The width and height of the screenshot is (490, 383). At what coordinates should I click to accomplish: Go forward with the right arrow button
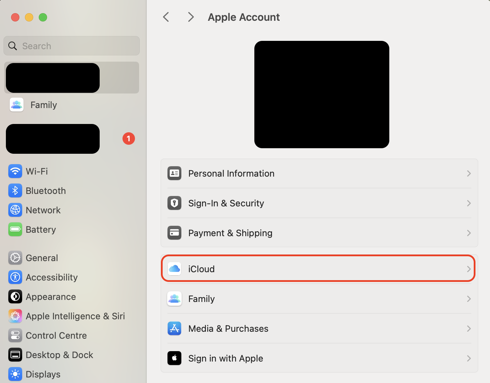(191, 17)
